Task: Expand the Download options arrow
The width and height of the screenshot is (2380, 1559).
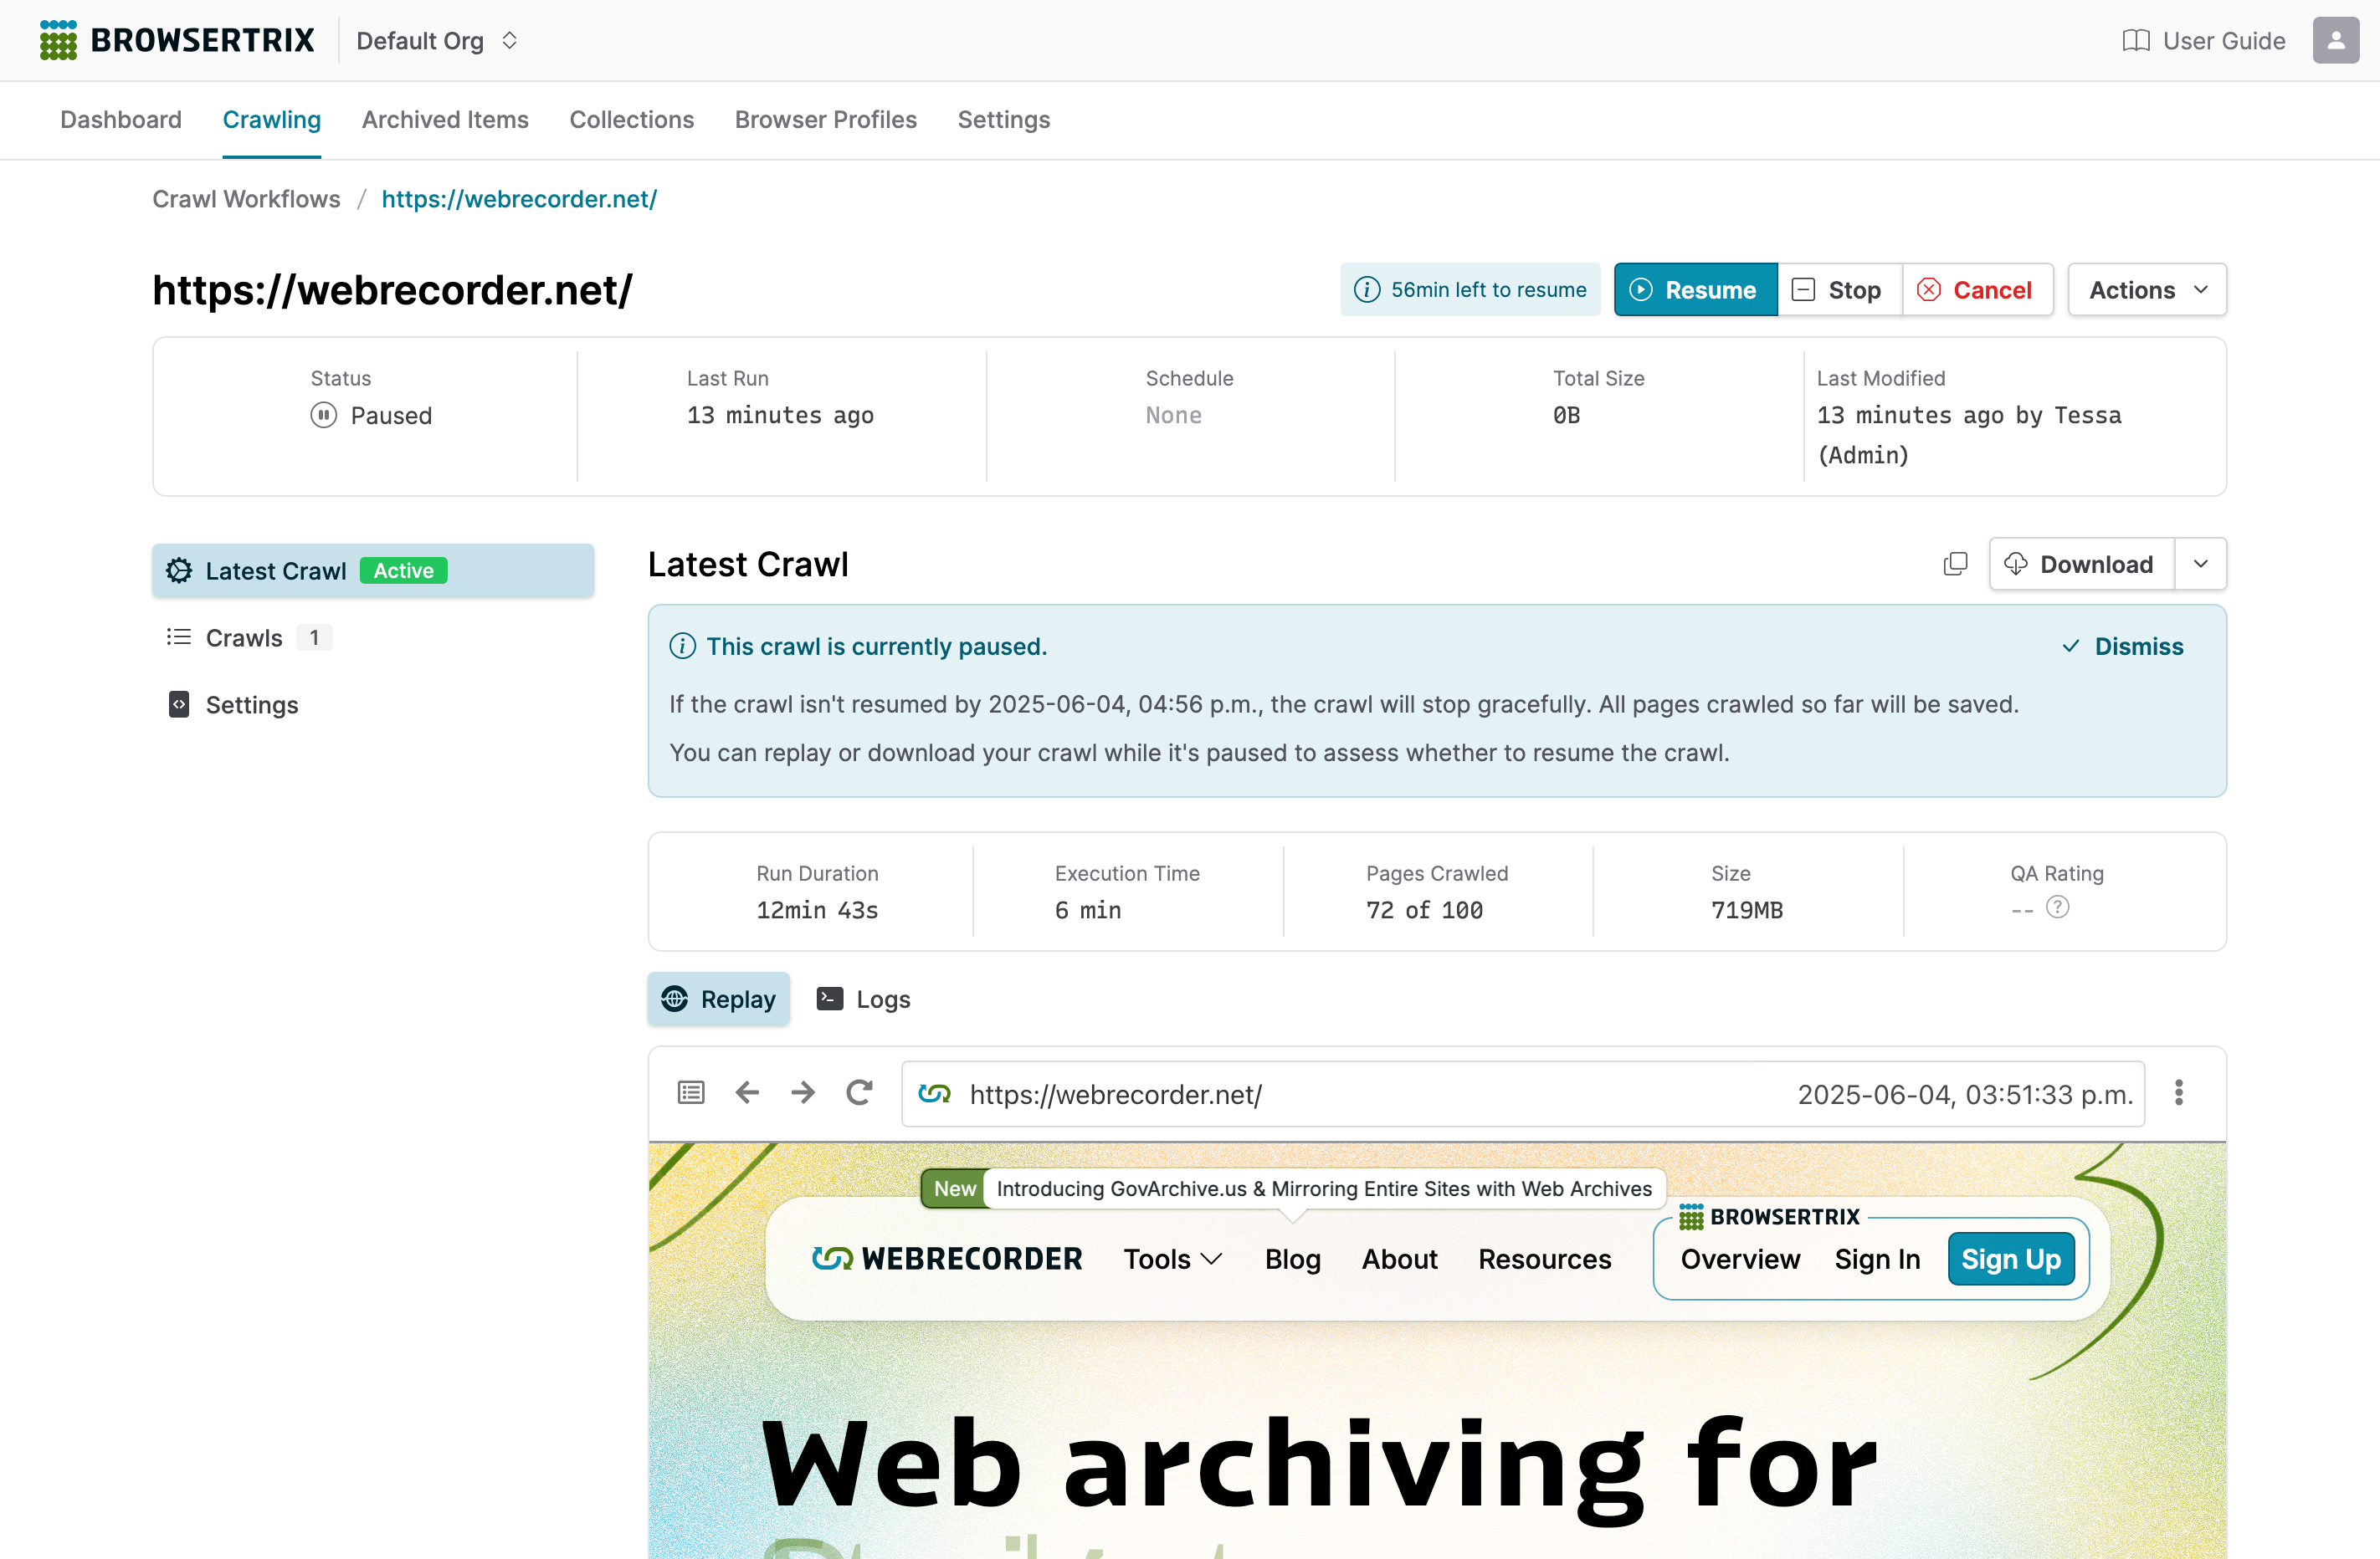Action: click(x=2200, y=565)
